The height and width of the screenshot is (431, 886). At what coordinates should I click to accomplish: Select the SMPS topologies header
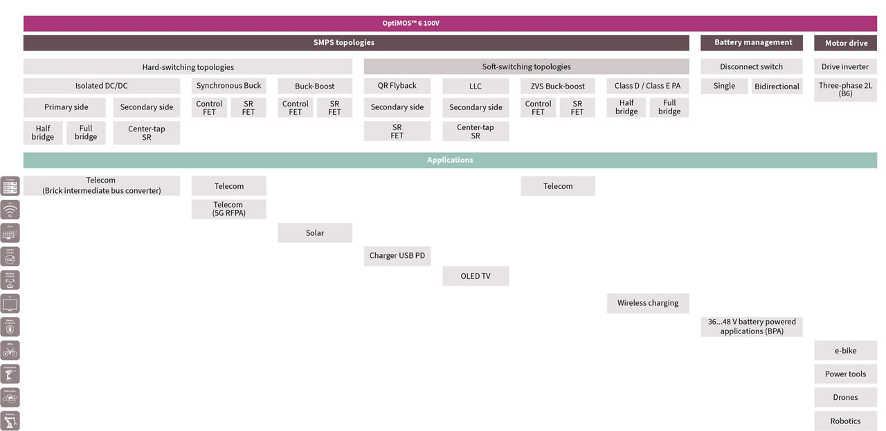(x=356, y=43)
